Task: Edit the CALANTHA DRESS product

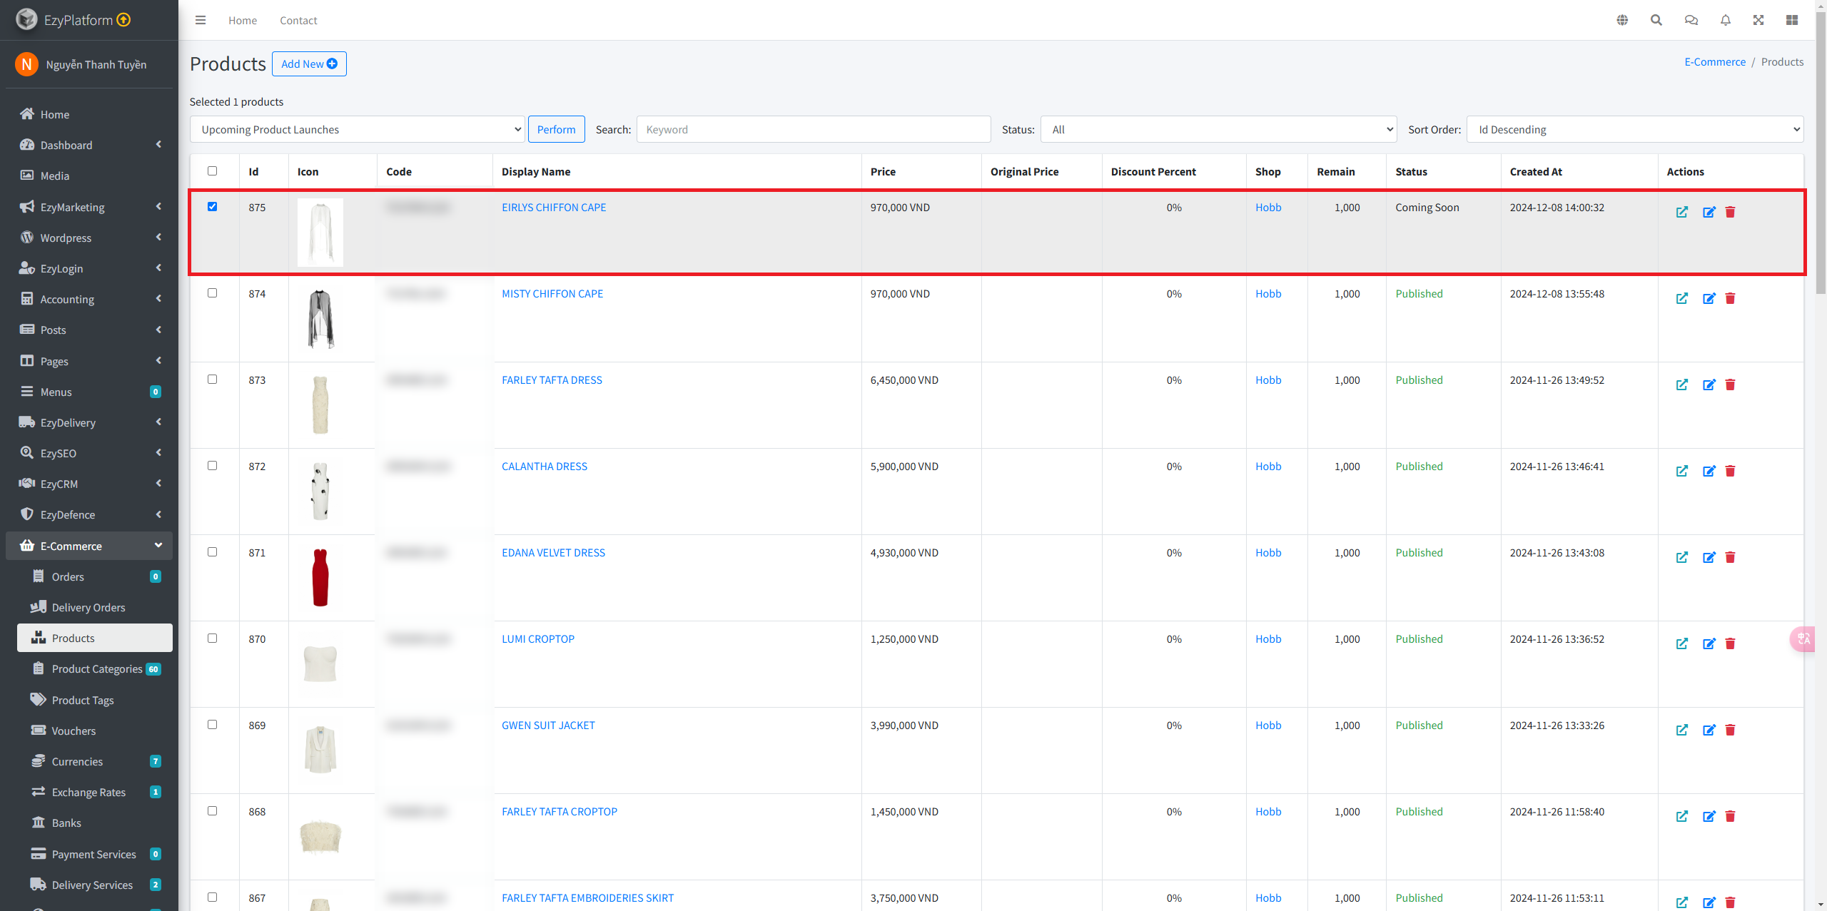Action: (1709, 471)
